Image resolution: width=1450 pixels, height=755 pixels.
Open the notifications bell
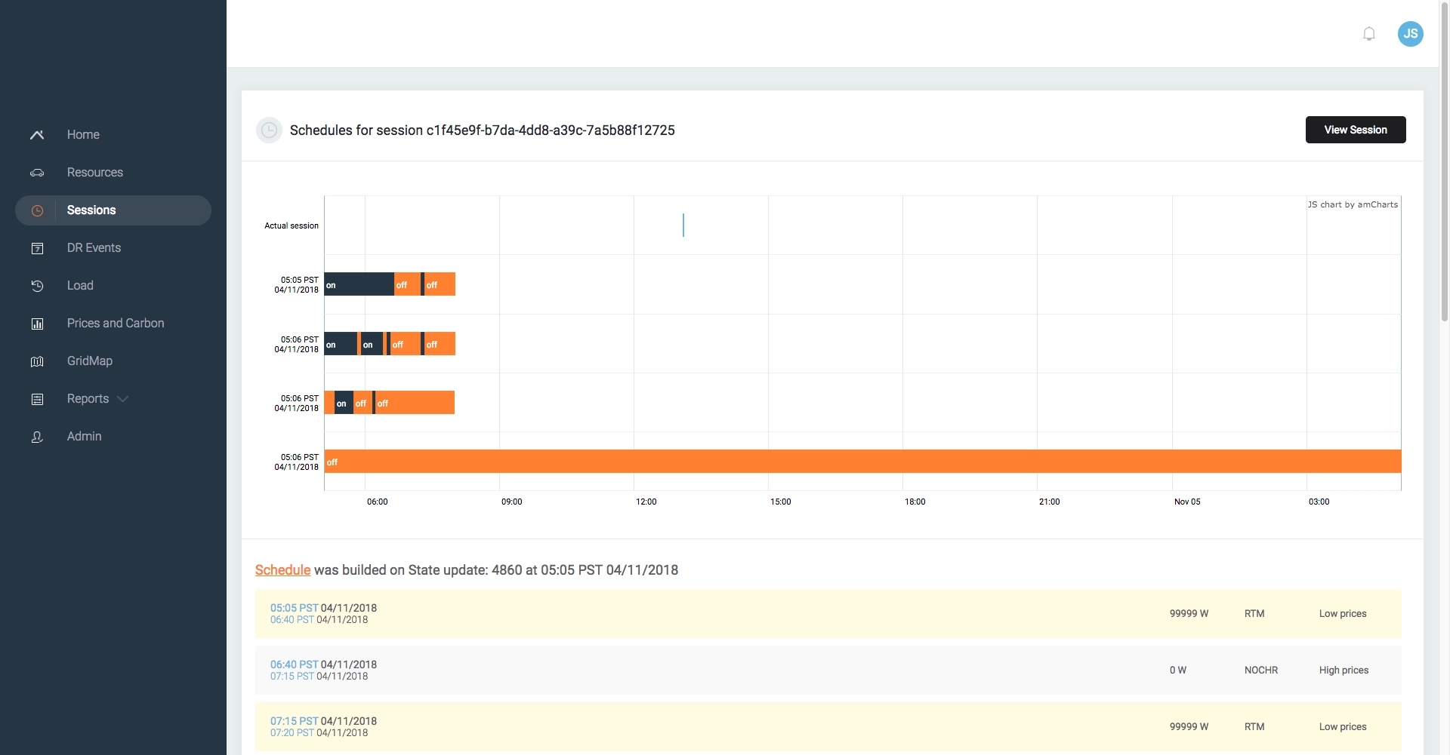click(x=1368, y=34)
